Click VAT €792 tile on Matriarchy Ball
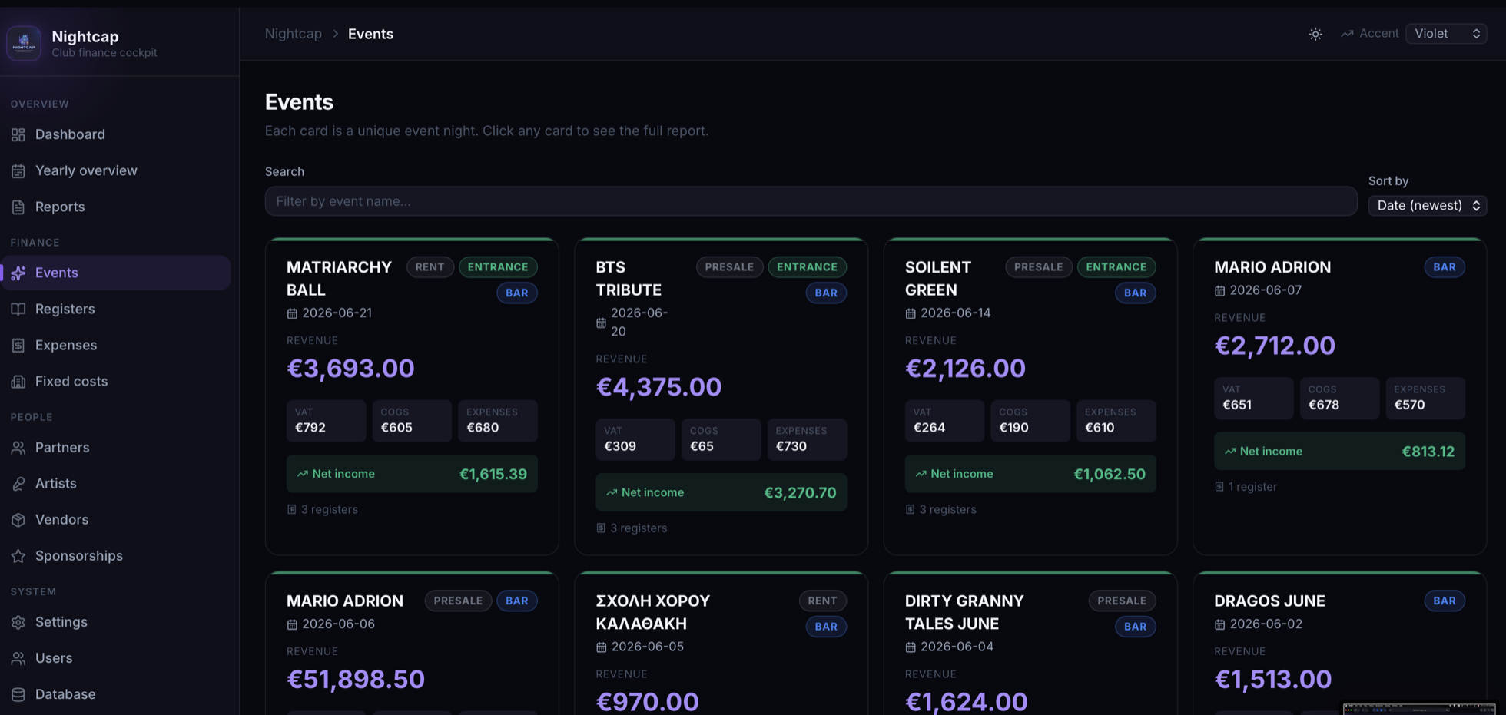 326,421
